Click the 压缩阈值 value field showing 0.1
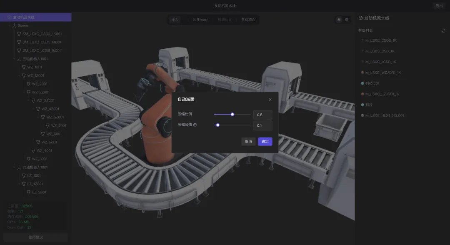The width and height of the screenshot is (450, 245). pos(262,125)
